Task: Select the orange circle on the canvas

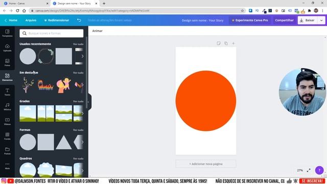Action: [206, 101]
